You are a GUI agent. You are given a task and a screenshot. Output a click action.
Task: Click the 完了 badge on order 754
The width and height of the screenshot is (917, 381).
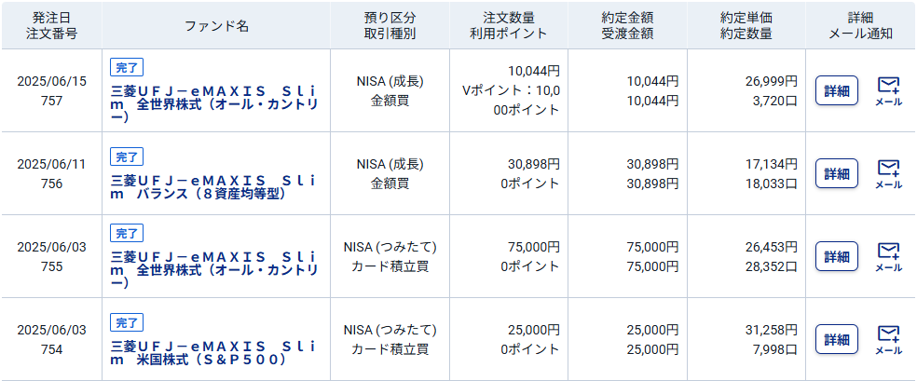[x=127, y=322]
